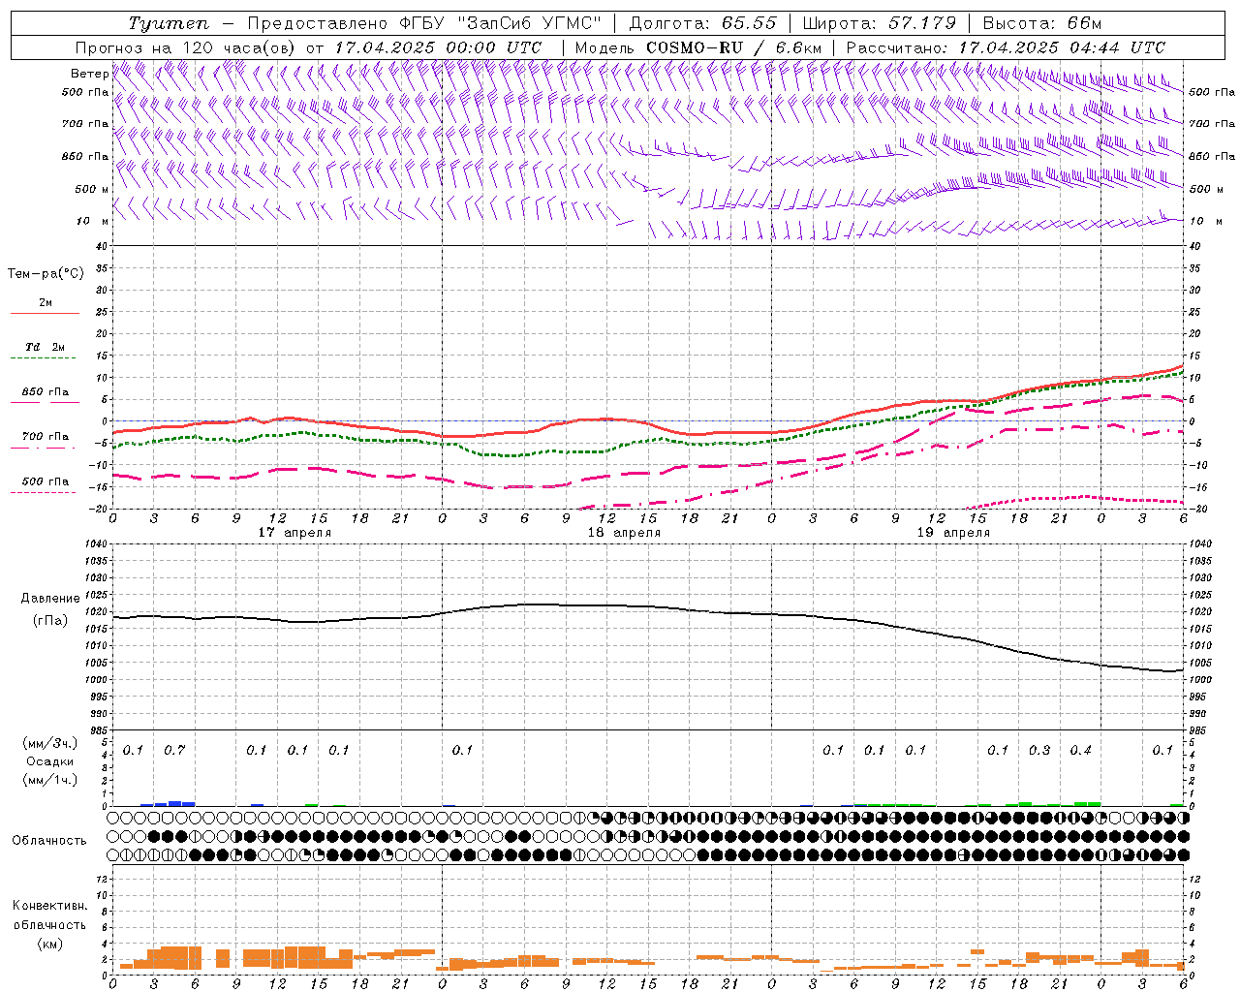Click the 0.7 precipitation amount value
This screenshot has height=992, width=1240.
click(x=174, y=750)
